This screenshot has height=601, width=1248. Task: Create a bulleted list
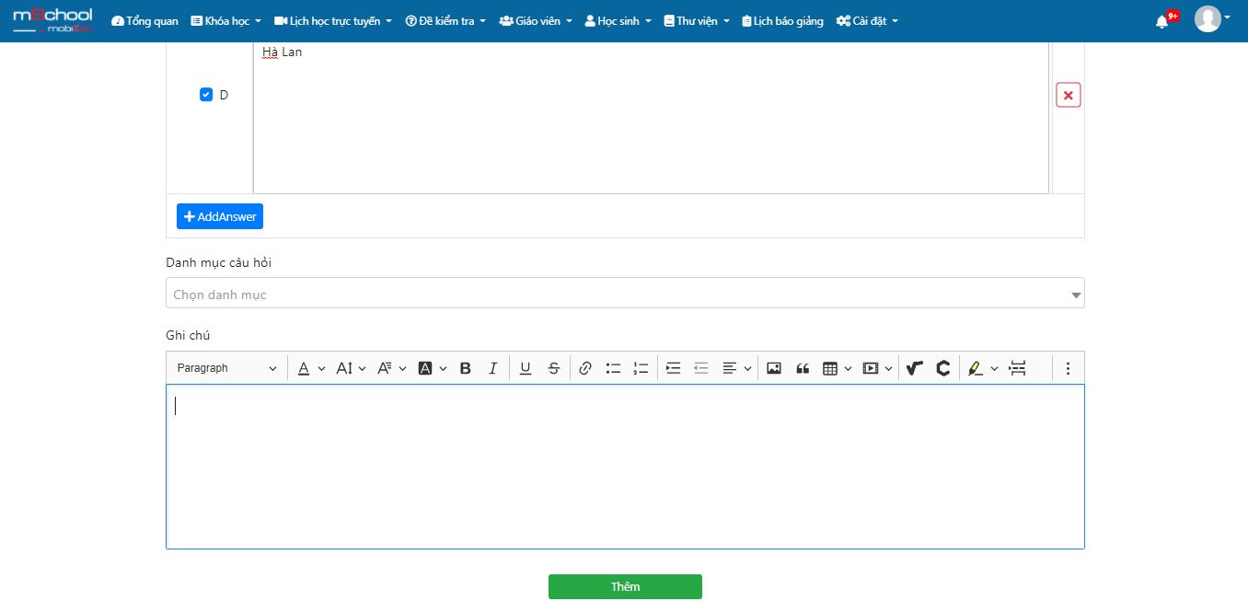(x=613, y=368)
